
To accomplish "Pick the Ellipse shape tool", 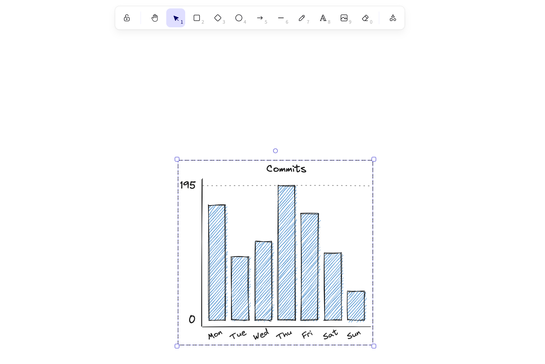I will point(239,18).
